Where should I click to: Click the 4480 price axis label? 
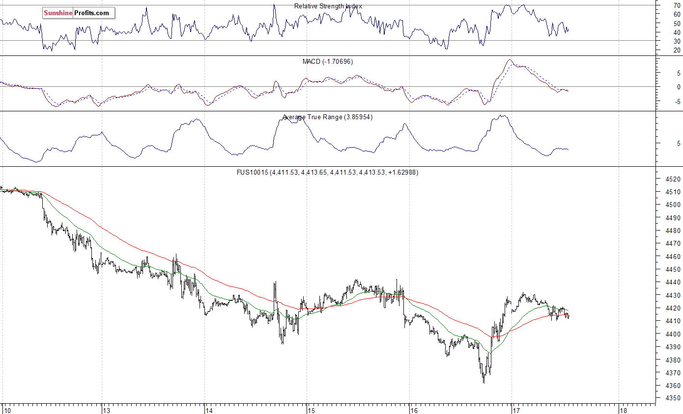tap(673, 231)
